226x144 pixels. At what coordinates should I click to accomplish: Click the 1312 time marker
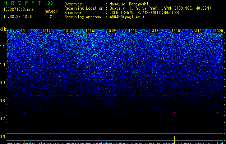pos(46,31)
